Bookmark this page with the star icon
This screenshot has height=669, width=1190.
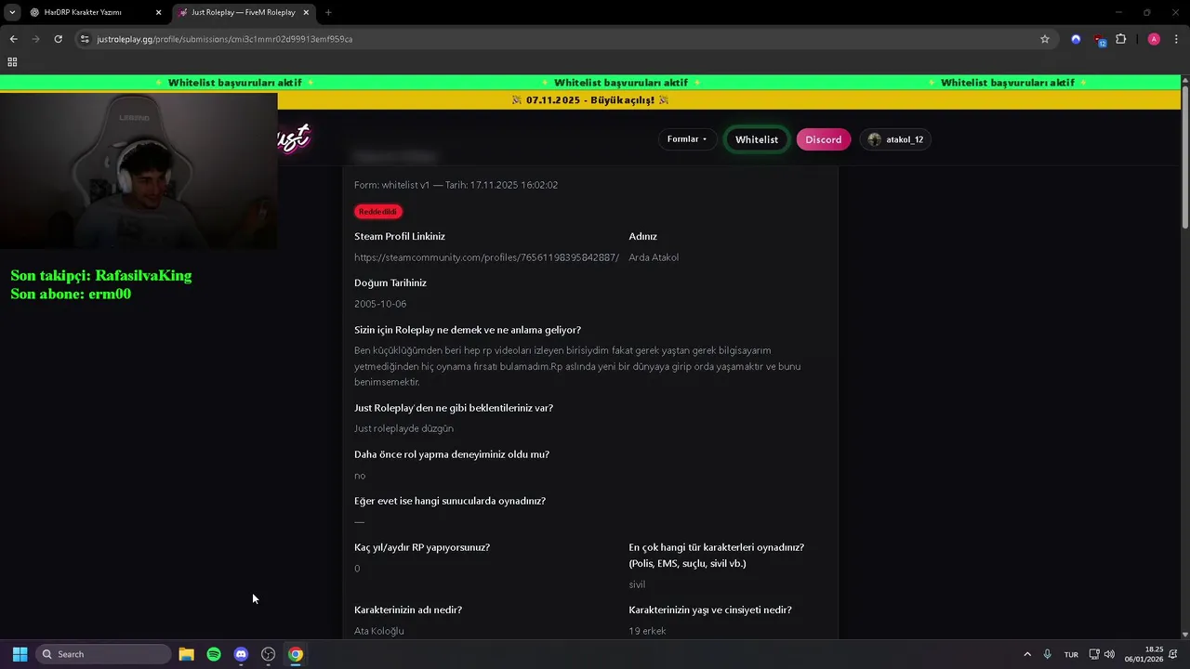(1045, 39)
